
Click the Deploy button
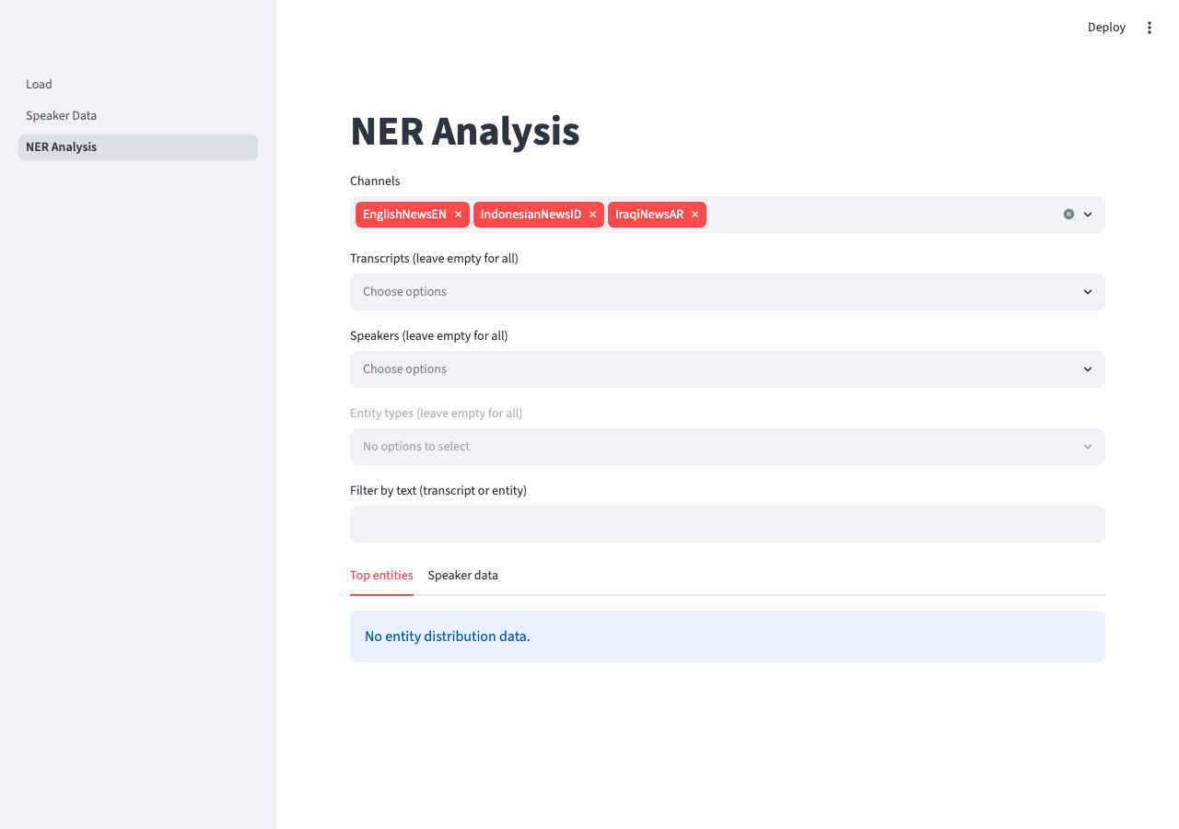click(x=1106, y=28)
